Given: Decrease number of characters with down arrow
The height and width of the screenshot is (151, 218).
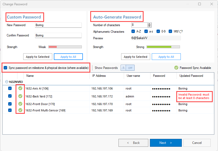Looking at the screenshot, I should [x=149, y=26].
